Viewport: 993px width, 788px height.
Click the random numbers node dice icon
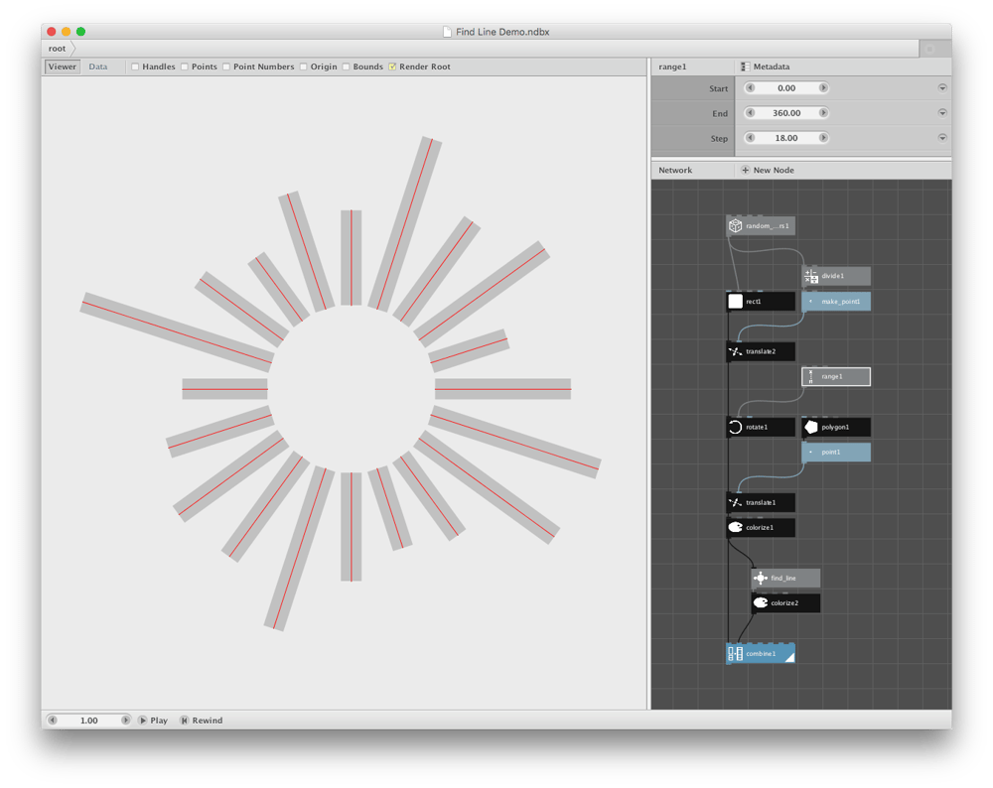click(735, 226)
